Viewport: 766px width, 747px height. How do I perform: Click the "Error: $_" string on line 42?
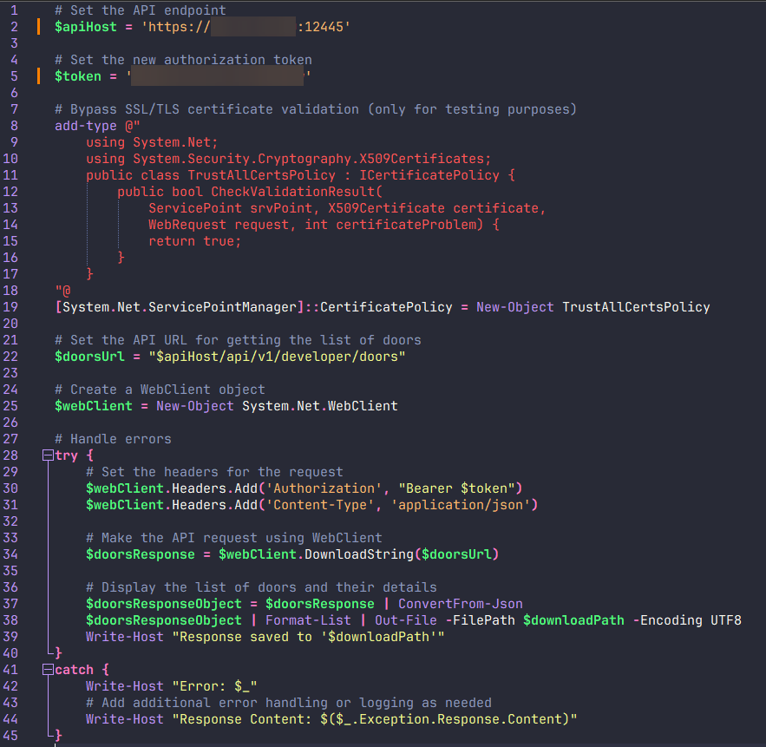click(210, 686)
